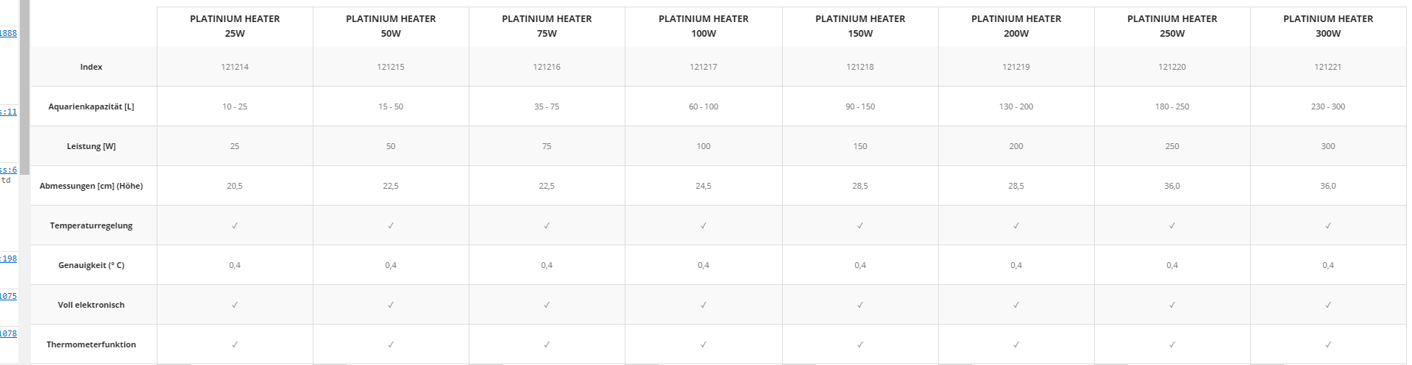Open the source link ending in 1888

pyautogui.click(x=8, y=33)
